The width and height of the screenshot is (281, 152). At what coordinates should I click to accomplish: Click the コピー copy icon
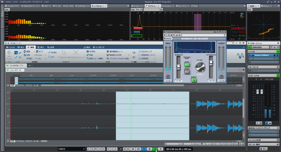[x=49, y=57]
